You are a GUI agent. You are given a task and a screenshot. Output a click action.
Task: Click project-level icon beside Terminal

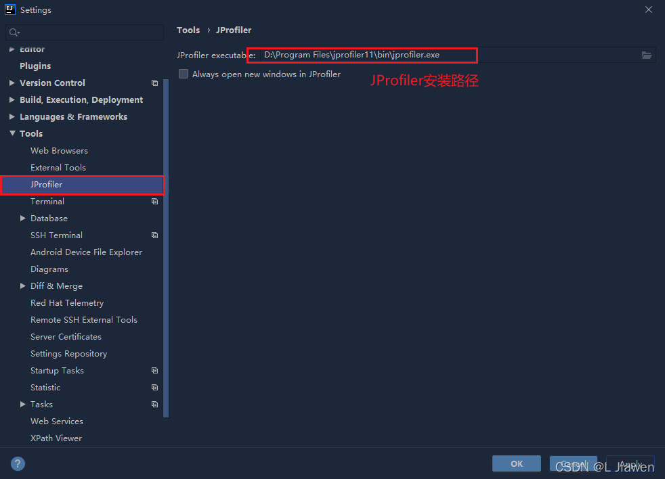tap(155, 202)
